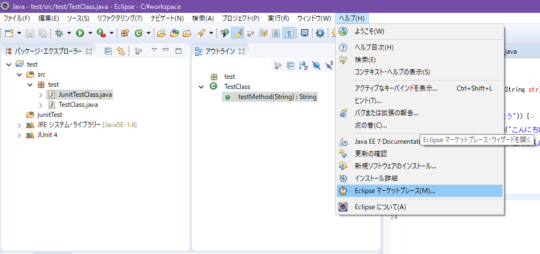Choose 更新の確認 menu entry
This screenshot has height=254, width=540.
[420, 153]
